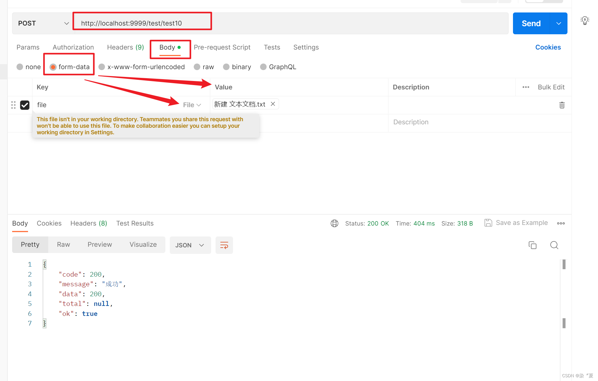Viewport: 598px width, 381px height.
Task: Remove the attached txt file with X
Action: [x=273, y=104]
